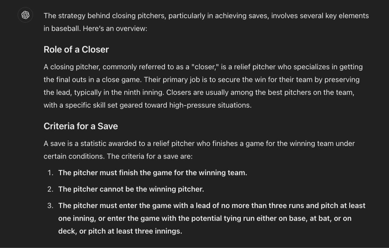Click the list number "1."
This screenshot has width=389, height=248.
pyautogui.click(x=50, y=173)
